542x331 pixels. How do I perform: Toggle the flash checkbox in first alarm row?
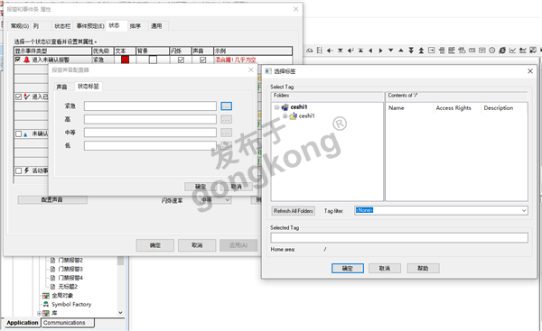[x=181, y=60]
